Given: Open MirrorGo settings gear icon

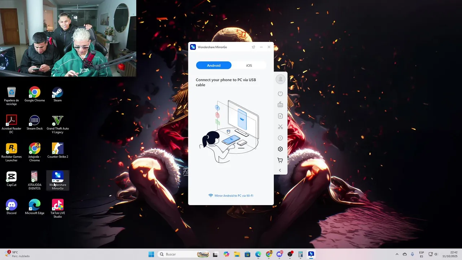Looking at the screenshot, I should (x=280, y=149).
